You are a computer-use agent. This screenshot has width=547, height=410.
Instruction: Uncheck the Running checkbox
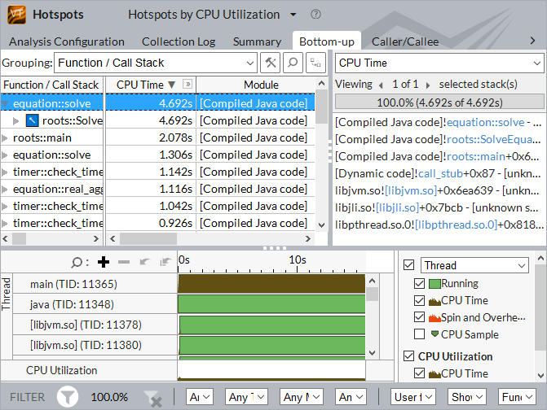419,284
